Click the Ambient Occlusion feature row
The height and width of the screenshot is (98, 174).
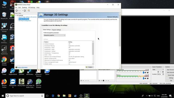[x=68, y=44]
